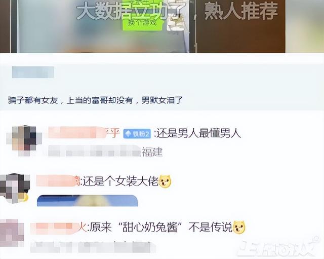This screenshot has height=259, width=324.
Task: Click the blurred poster name above the post
Action: (x=33, y=72)
